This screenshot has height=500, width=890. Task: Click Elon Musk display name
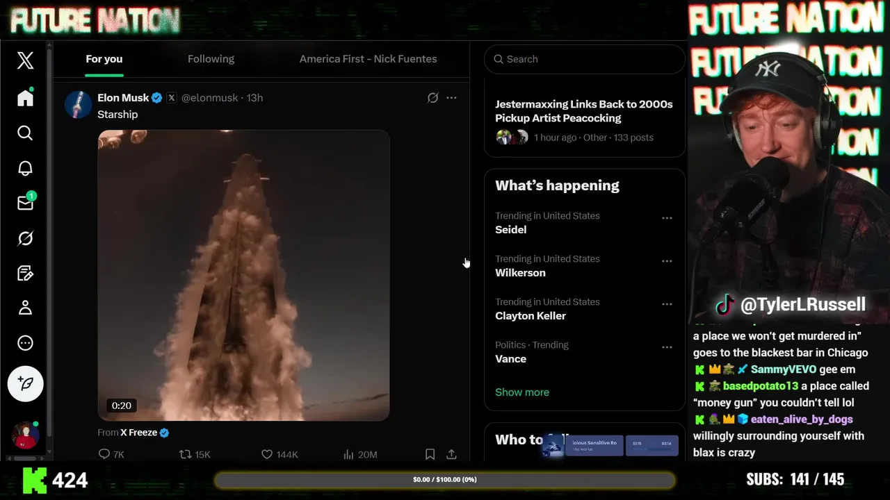[x=123, y=98]
